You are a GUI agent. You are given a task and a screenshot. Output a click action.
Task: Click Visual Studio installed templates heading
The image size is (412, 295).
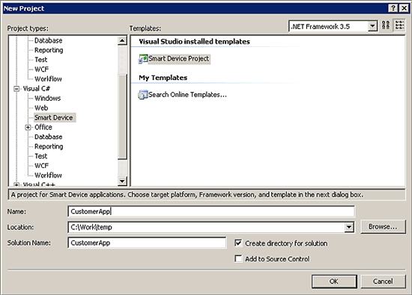(x=195, y=42)
